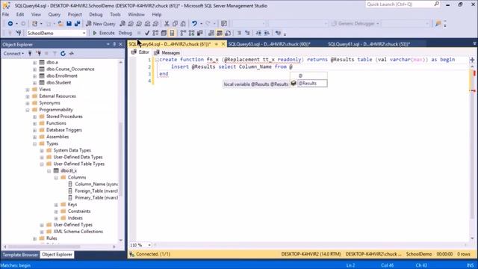Click the Results to Grid highlighted icon

point(220,33)
